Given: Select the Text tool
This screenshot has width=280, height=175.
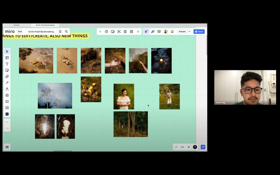Looking at the screenshot, I should tap(7, 64).
